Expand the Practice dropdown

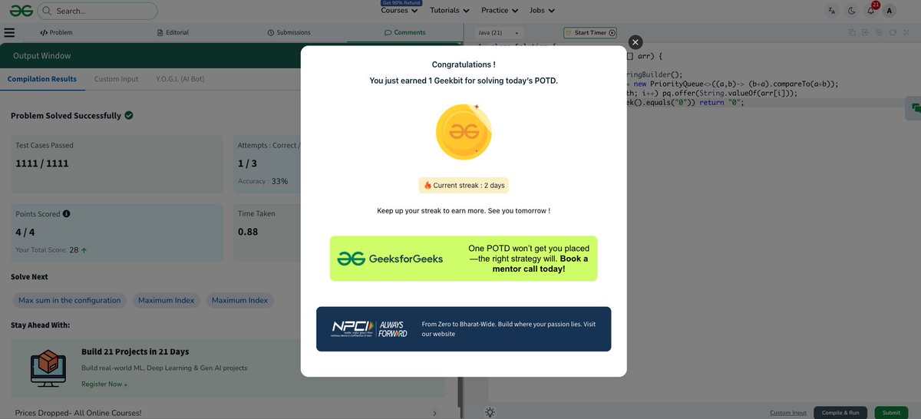[x=499, y=11]
